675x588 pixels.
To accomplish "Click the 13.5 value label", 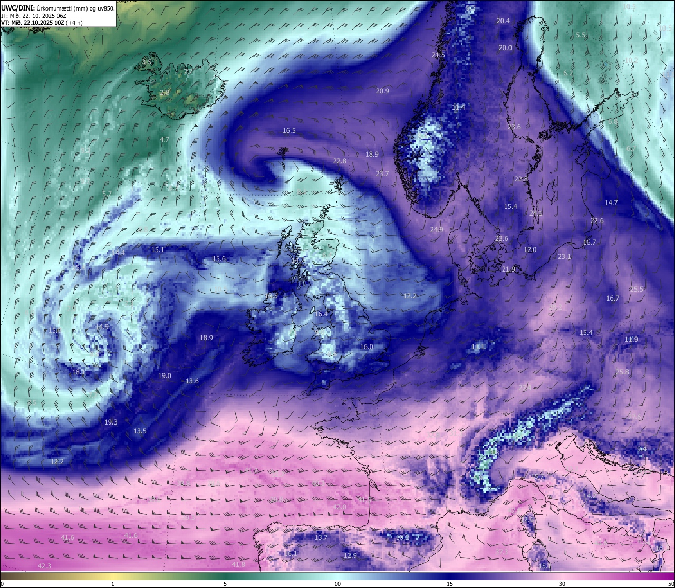I will click(x=140, y=431).
